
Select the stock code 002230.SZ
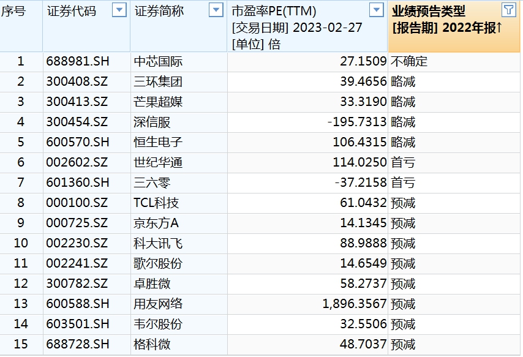tap(77, 243)
